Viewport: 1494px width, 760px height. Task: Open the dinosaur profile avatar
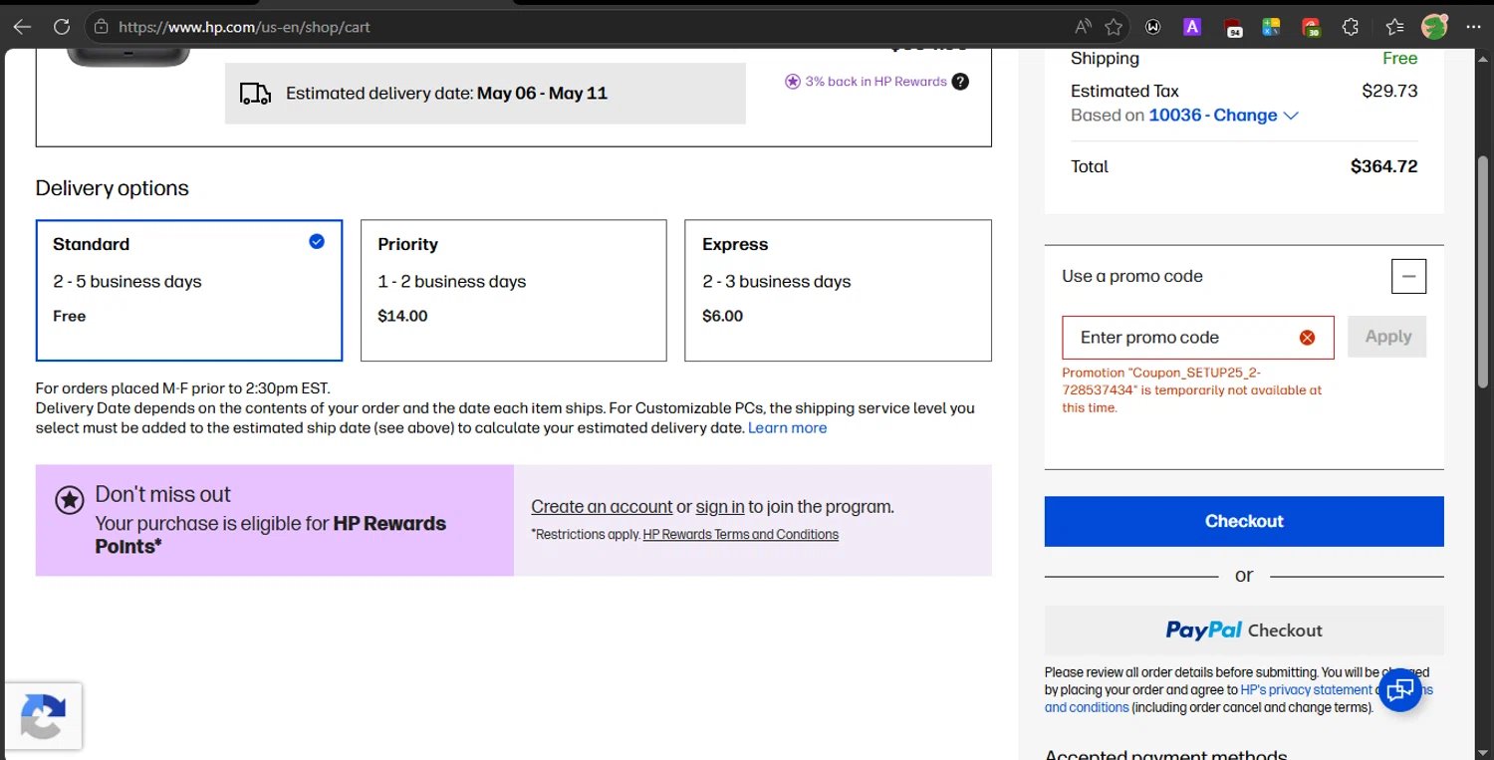coord(1434,27)
